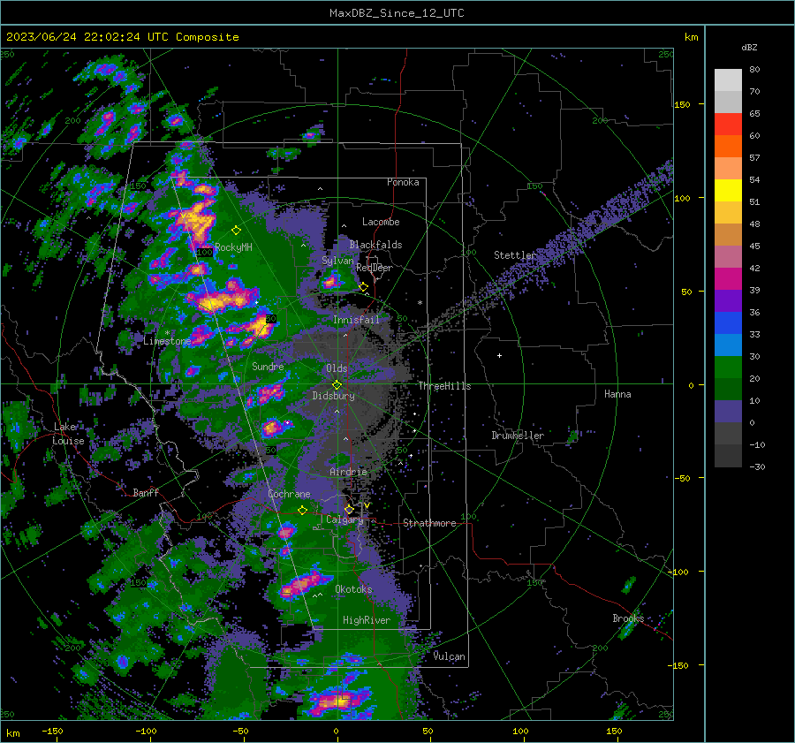The width and height of the screenshot is (795, 743).
Task: Click the white asterisk above Limestone label
Action: coord(167,333)
